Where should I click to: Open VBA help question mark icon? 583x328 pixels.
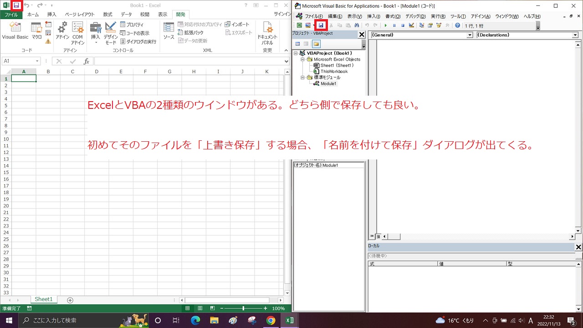coord(458,26)
